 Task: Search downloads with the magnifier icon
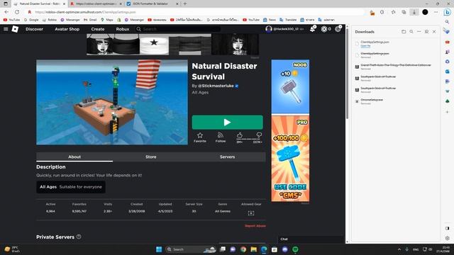(411, 31)
